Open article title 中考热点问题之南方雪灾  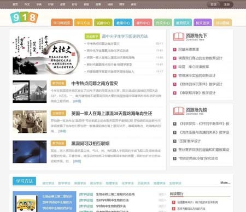tap(95, 84)
